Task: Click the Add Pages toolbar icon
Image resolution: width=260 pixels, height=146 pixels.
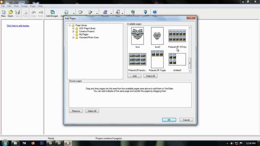Action: tap(66, 12)
